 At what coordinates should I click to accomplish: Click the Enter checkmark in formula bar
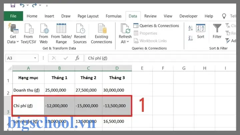tap(66, 58)
